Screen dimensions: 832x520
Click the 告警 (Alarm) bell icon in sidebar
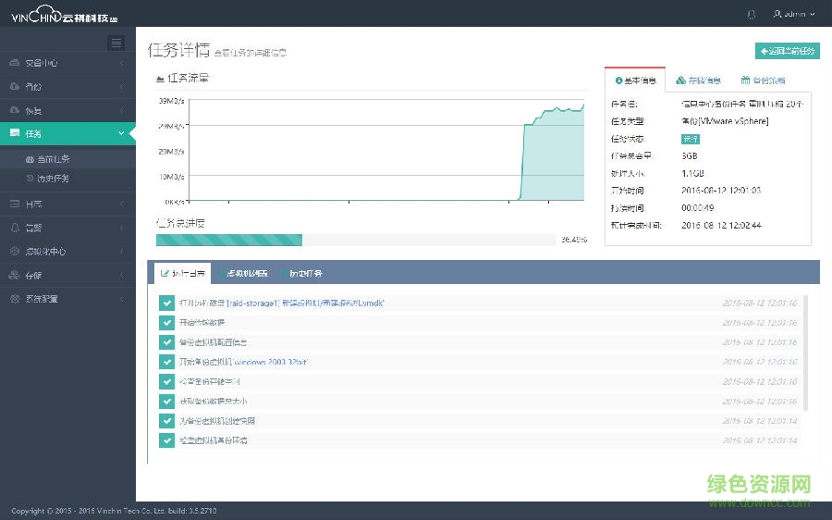tap(15, 228)
